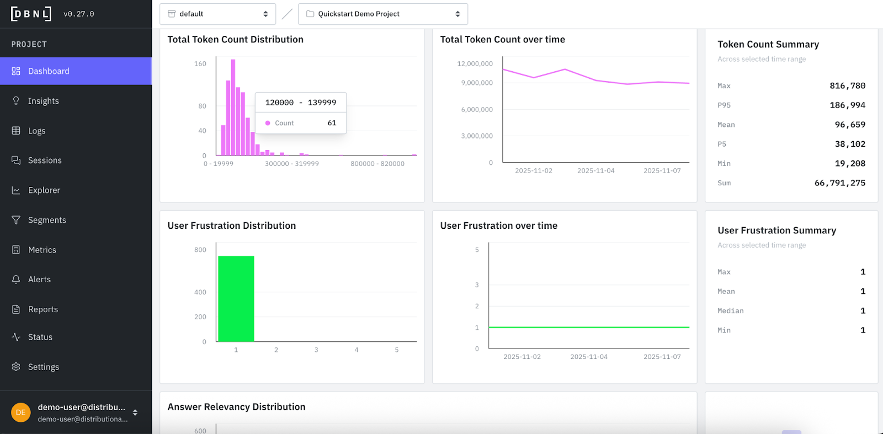Open the Quickstart Demo Project dropdown
883x434 pixels.
click(x=383, y=14)
